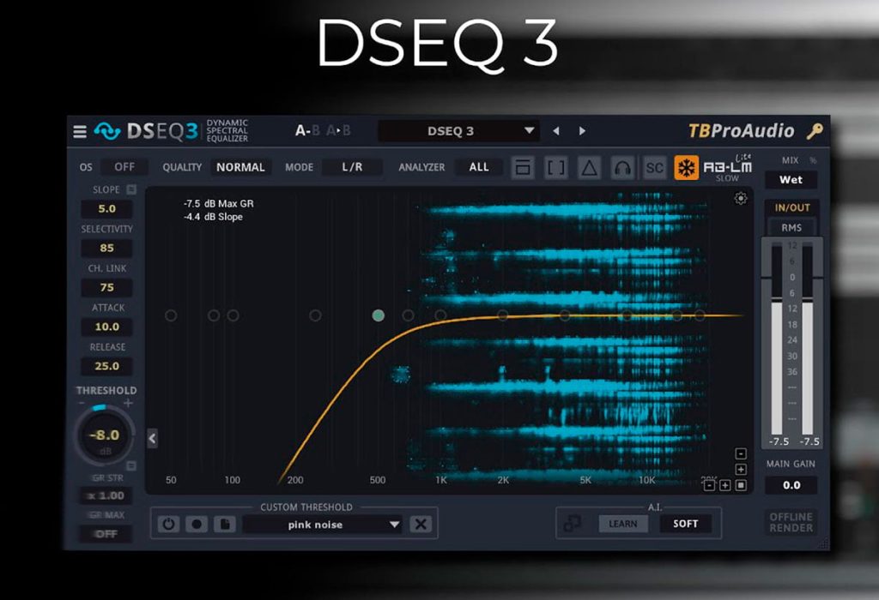Change ANALYZER from ALL
879x600 pixels.
479,167
